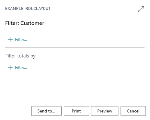Hit the teal plus sign above the Filter totals by label
Screen dimensions: 150x120
click(x=10, y=39)
